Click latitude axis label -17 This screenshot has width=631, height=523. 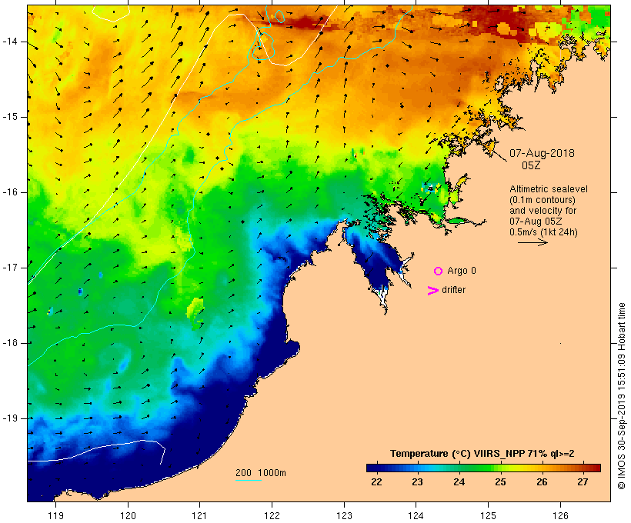click(10, 268)
